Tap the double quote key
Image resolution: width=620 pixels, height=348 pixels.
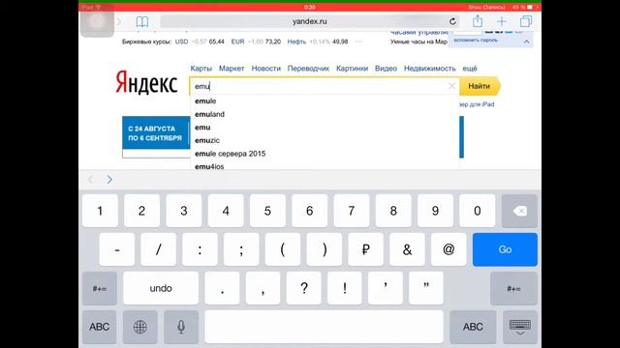coord(426,288)
